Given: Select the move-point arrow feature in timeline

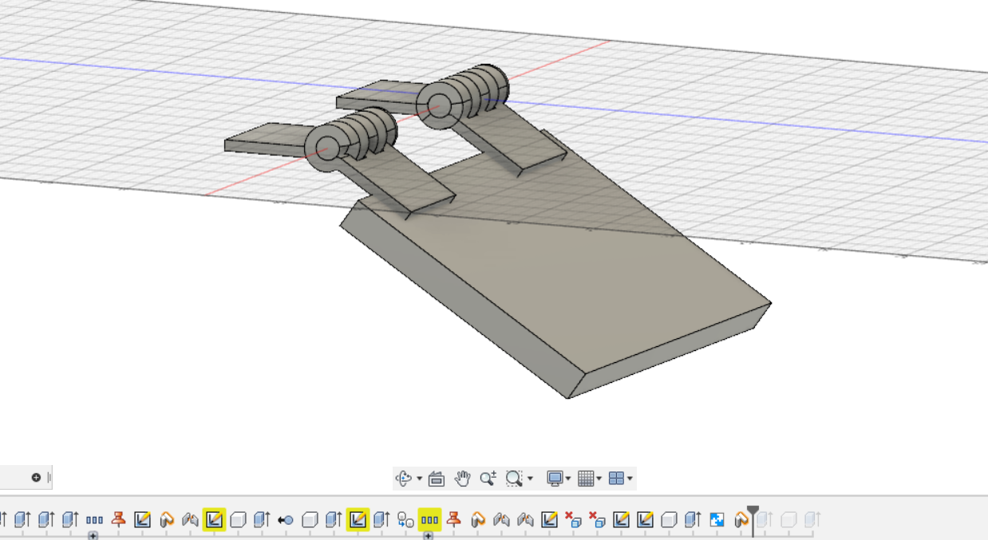Looking at the screenshot, I should tap(286, 520).
